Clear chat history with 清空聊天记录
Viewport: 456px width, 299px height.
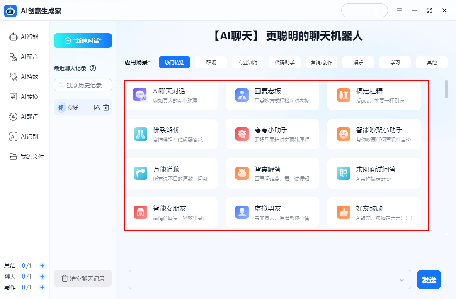click(x=82, y=278)
